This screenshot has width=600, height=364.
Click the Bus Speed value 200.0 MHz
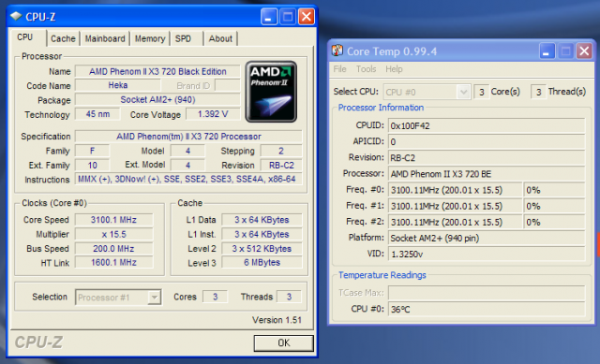pos(113,249)
